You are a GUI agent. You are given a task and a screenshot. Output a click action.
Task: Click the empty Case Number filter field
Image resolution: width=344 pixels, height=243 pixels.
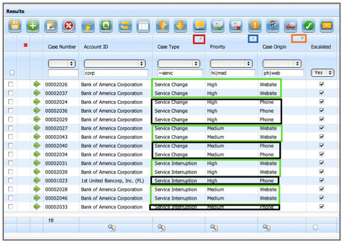pyautogui.click(x=63, y=73)
